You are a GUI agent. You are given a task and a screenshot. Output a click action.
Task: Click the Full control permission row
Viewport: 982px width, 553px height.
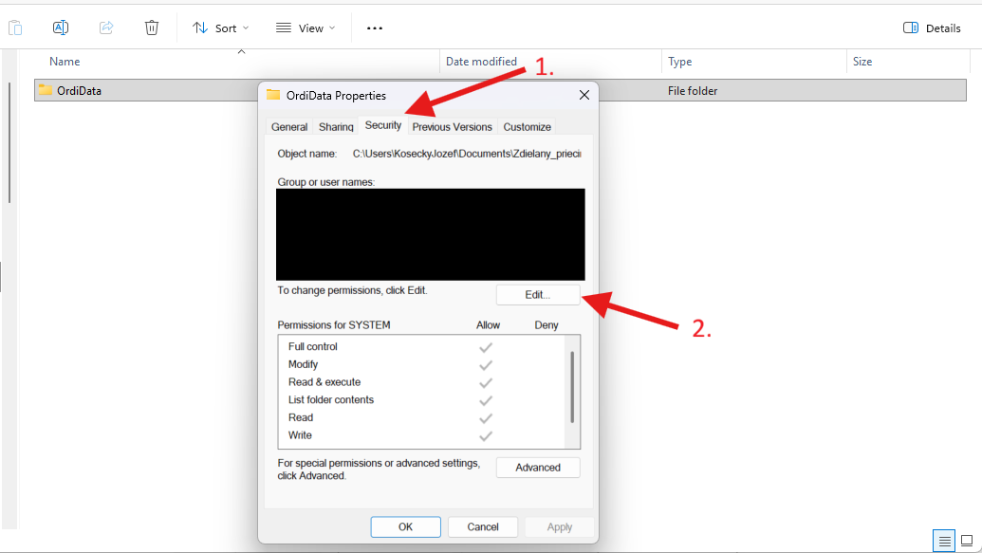(421, 346)
